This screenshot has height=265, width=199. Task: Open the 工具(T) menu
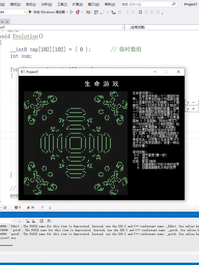coord(62,4)
